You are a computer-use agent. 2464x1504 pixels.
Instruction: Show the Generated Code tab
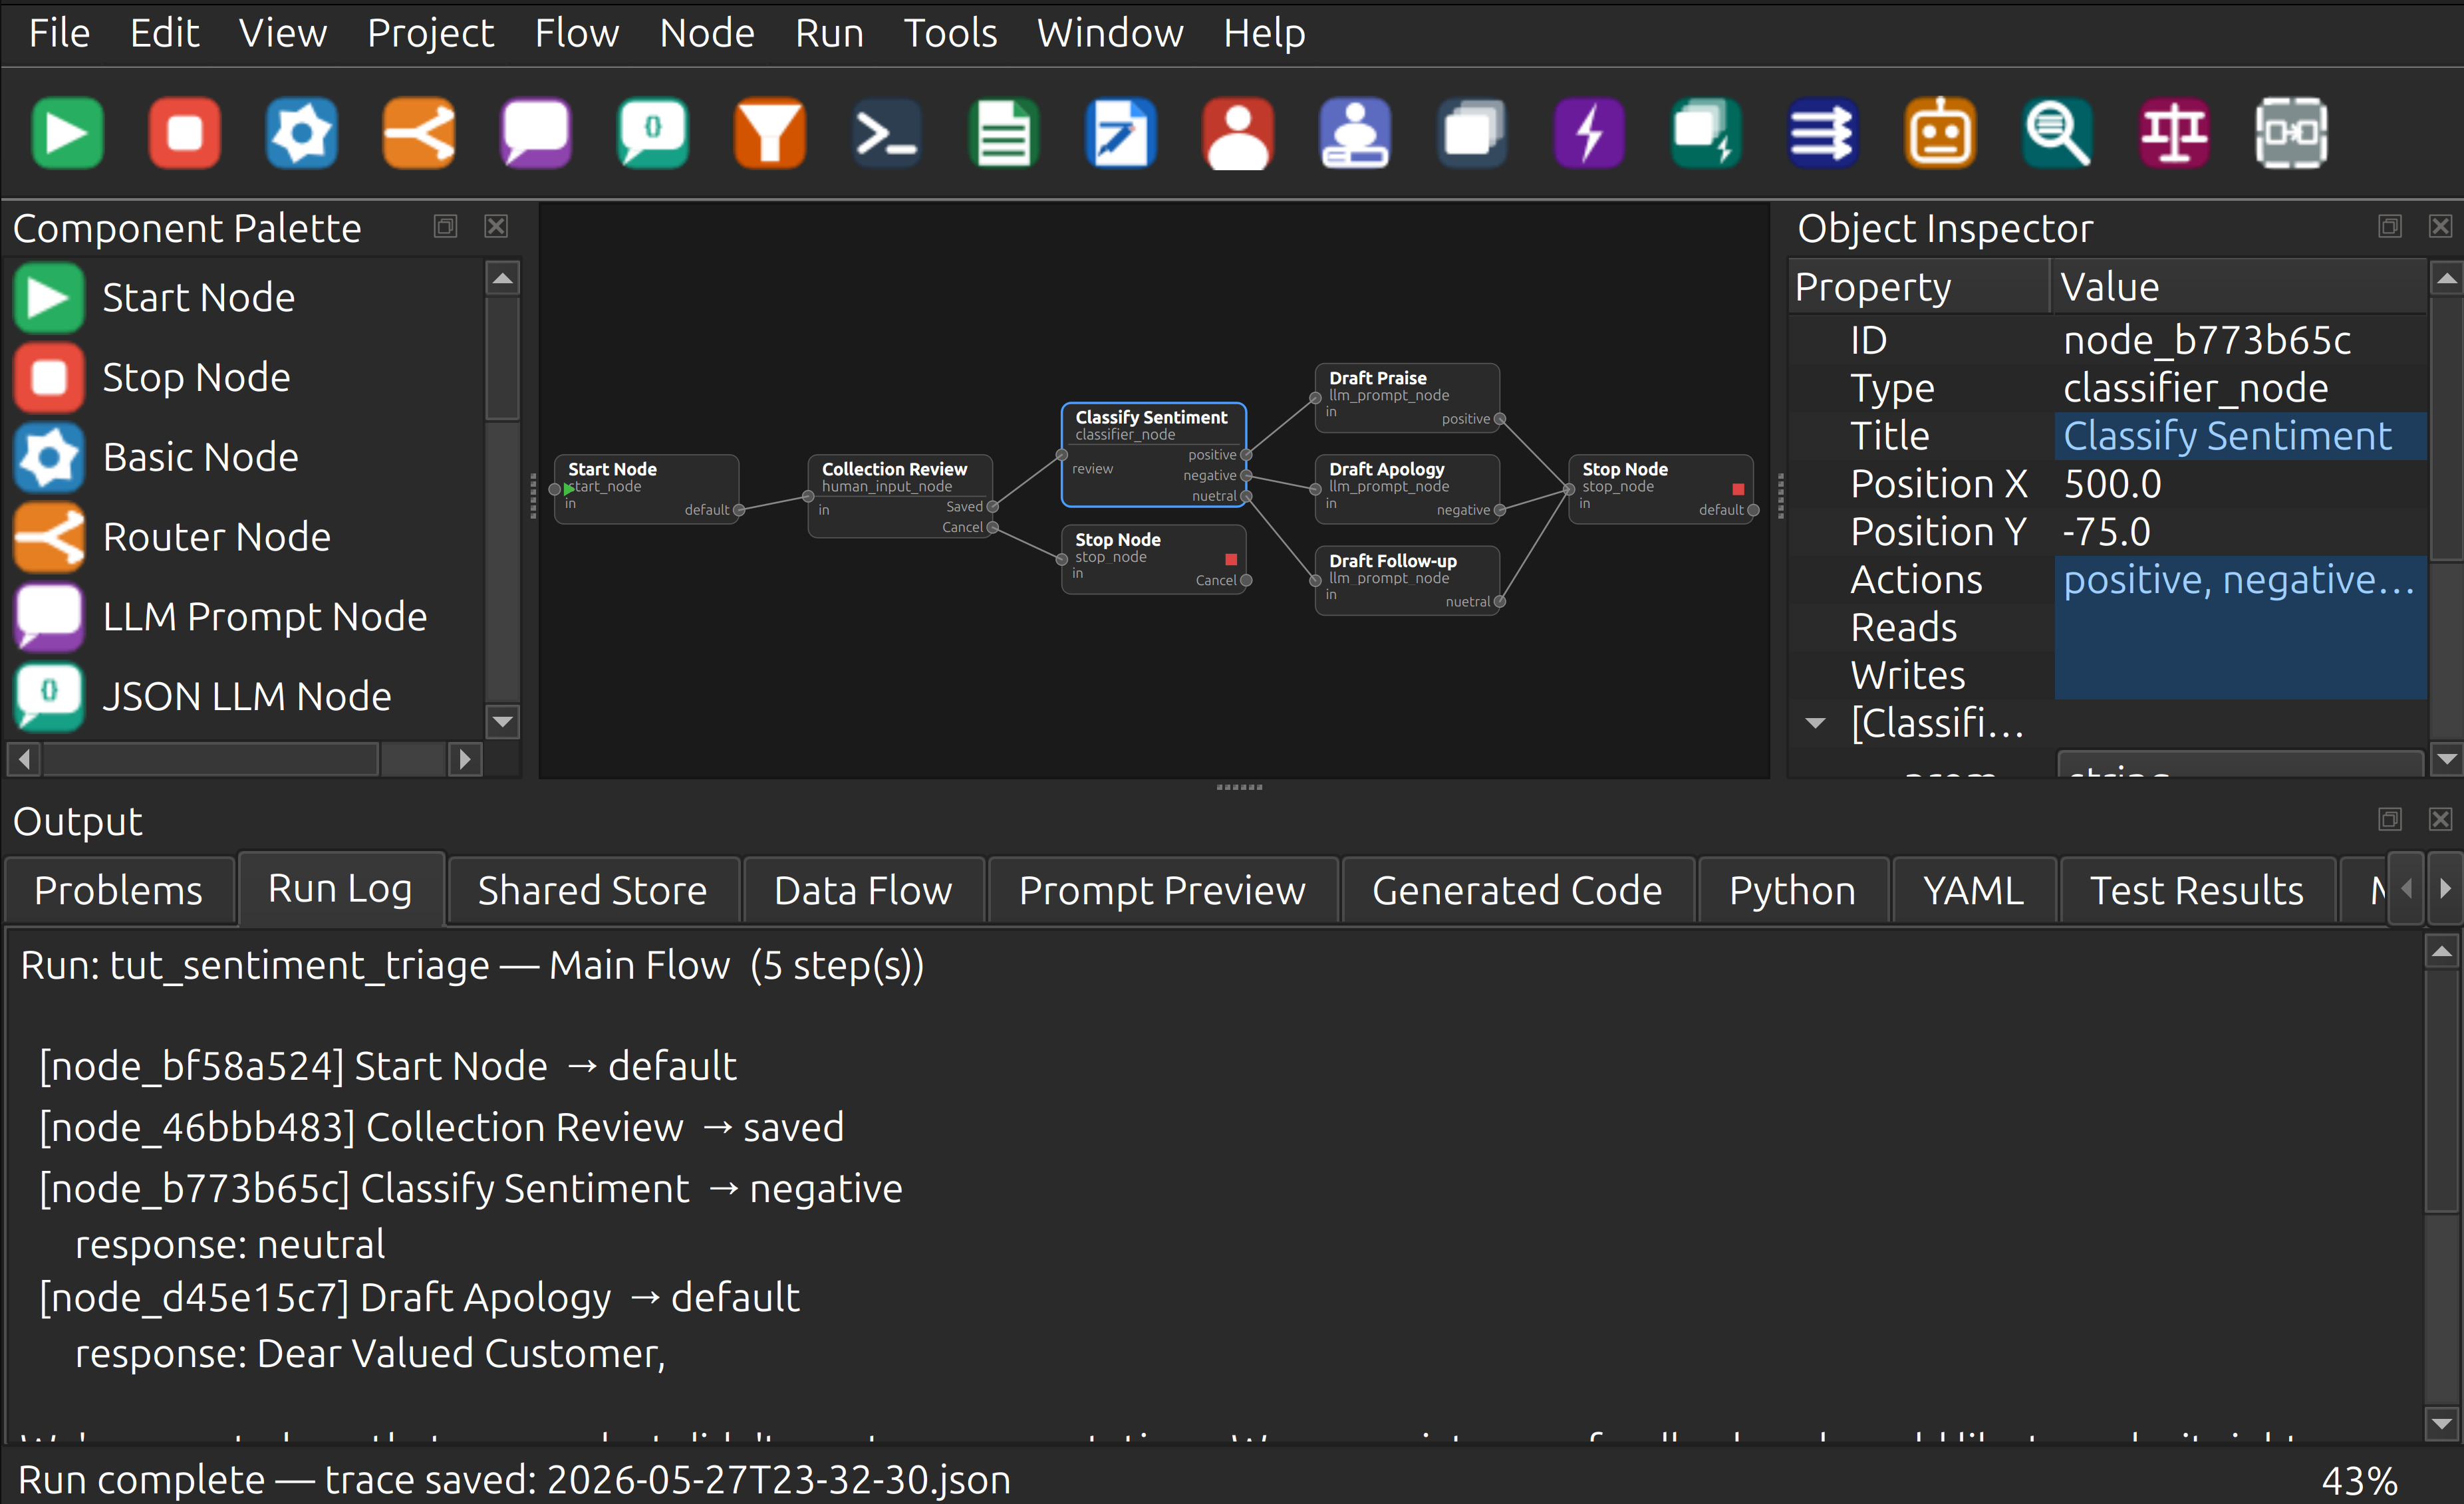tap(1517, 890)
